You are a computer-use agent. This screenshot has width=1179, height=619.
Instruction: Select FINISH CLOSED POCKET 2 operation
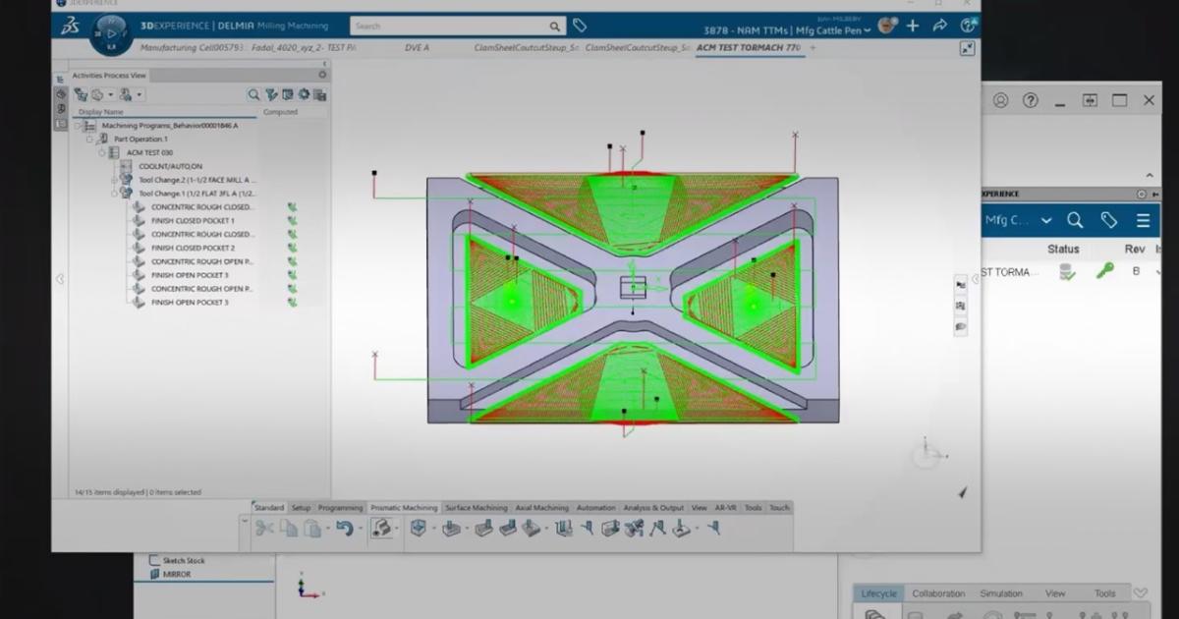click(x=193, y=249)
